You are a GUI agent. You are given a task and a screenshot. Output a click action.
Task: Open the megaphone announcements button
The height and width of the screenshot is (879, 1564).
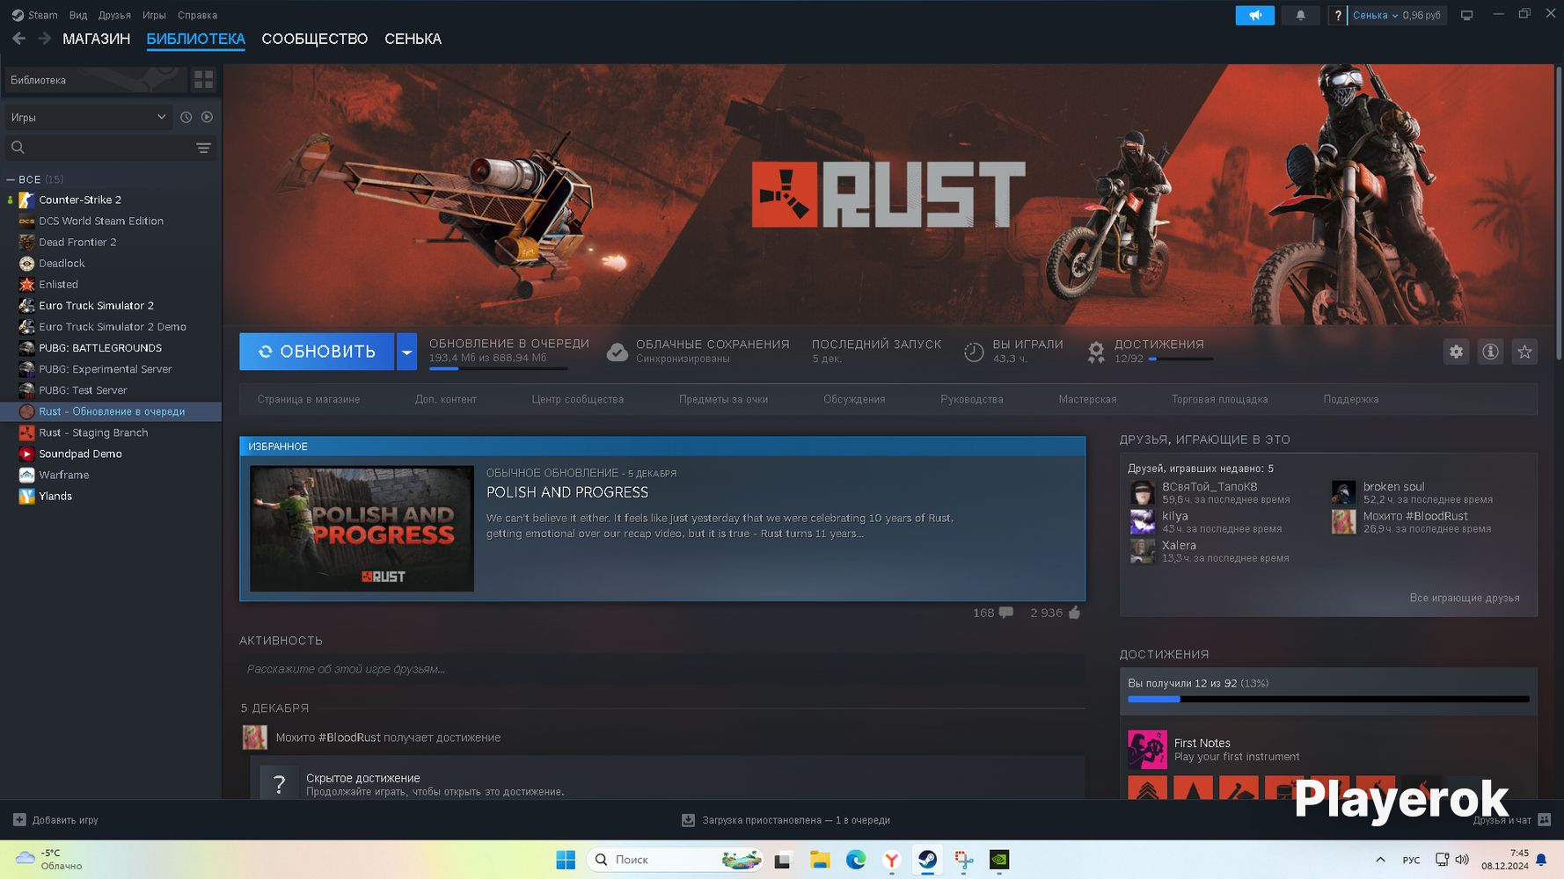(1254, 15)
